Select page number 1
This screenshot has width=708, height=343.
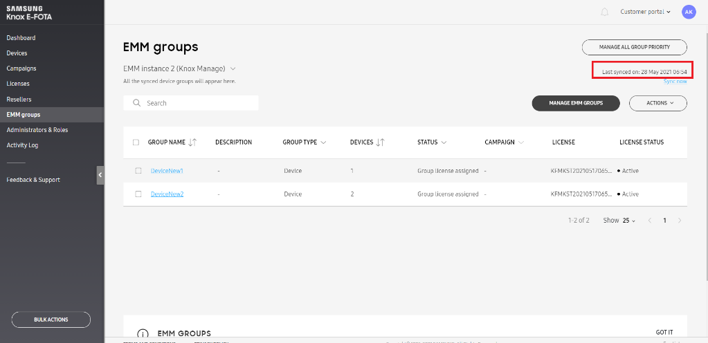coord(664,221)
